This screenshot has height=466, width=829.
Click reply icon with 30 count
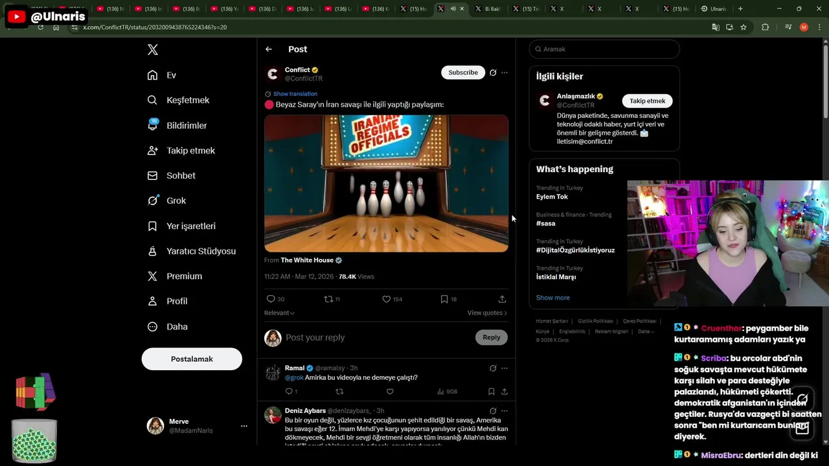coord(271,299)
